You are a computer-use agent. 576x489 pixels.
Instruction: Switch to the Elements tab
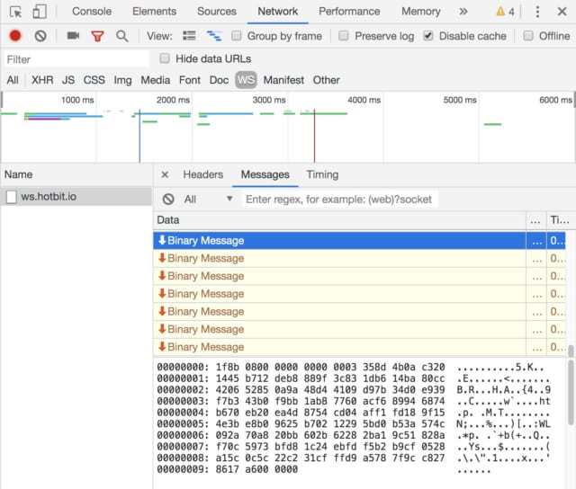[154, 12]
